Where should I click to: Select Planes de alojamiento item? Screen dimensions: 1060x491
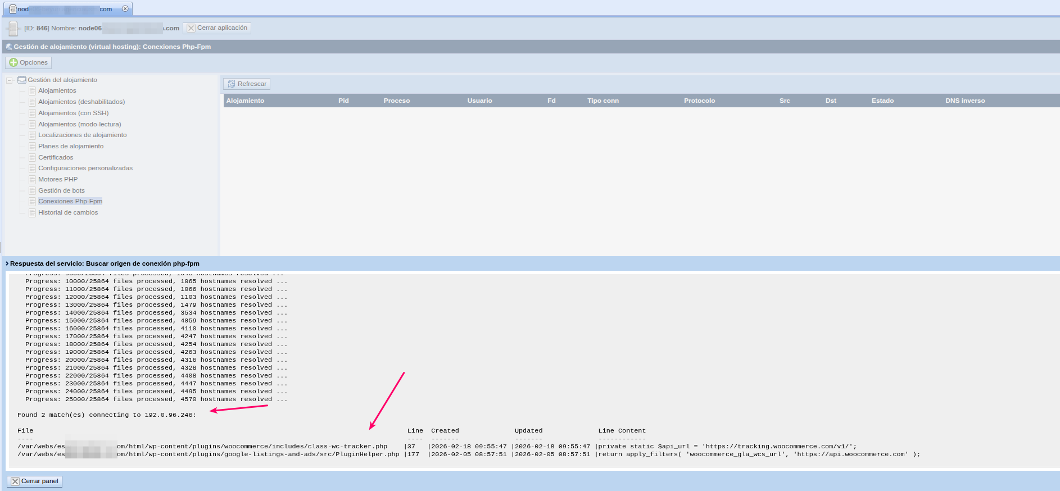[71, 147]
